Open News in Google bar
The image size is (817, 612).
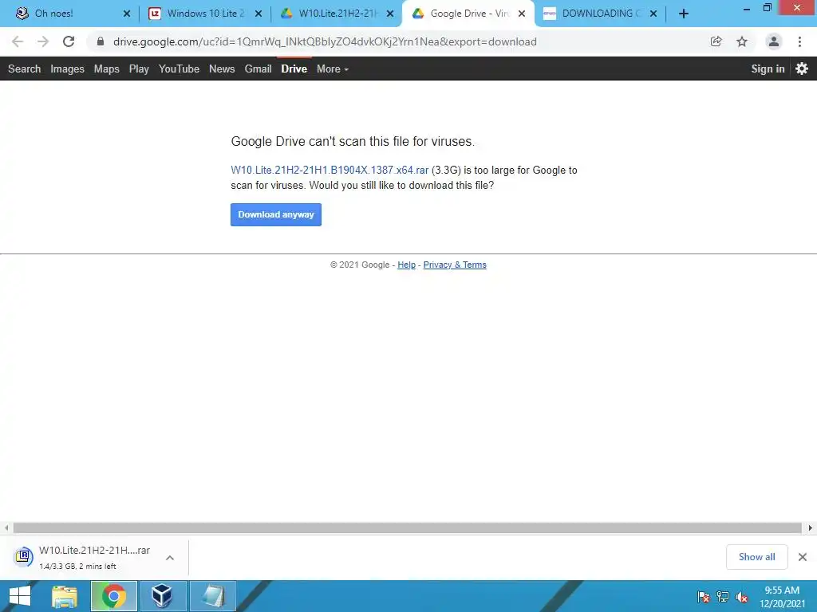(x=222, y=69)
